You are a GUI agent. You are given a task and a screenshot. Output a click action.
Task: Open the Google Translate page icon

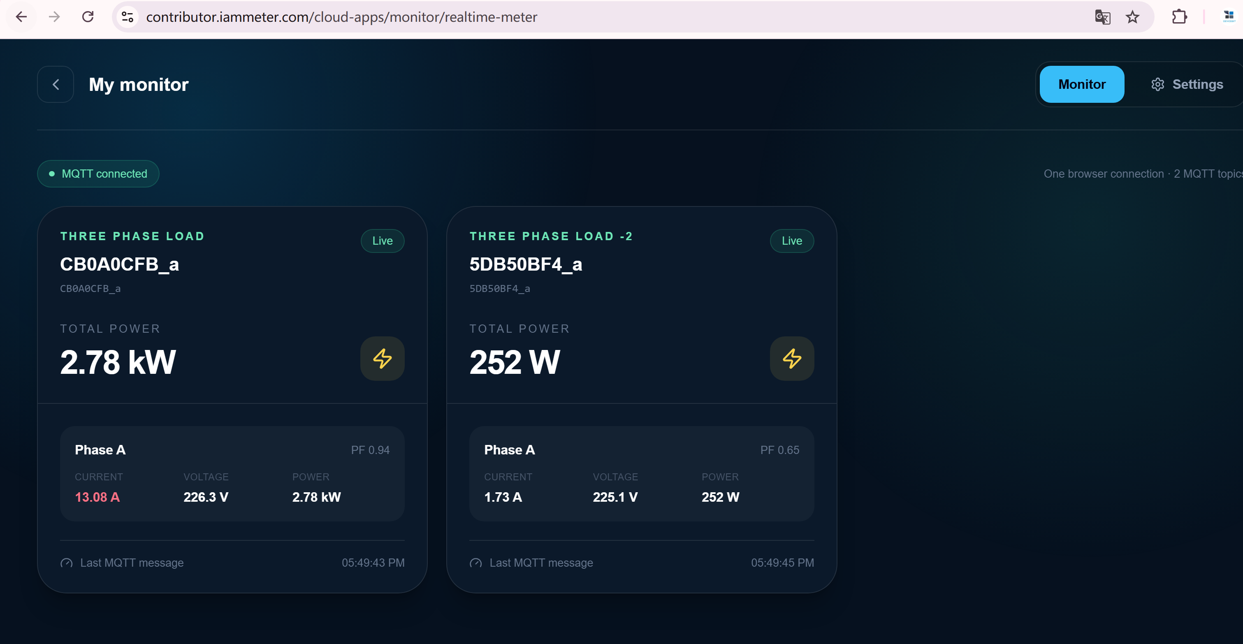click(x=1103, y=17)
